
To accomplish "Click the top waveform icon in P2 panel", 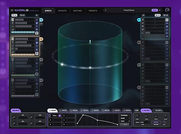I will 13,39.
